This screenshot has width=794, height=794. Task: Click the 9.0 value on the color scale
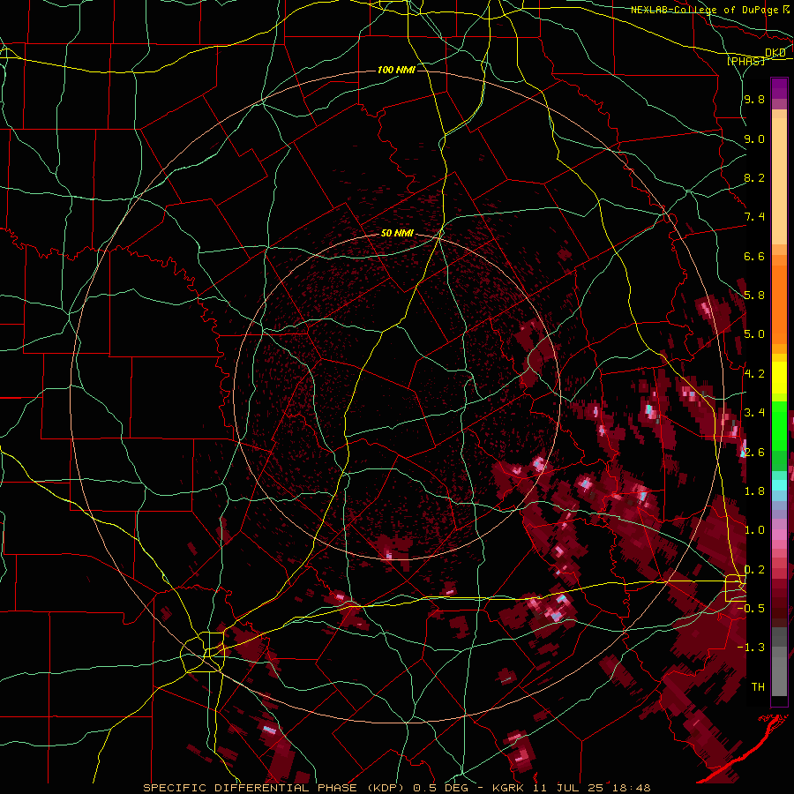point(754,139)
